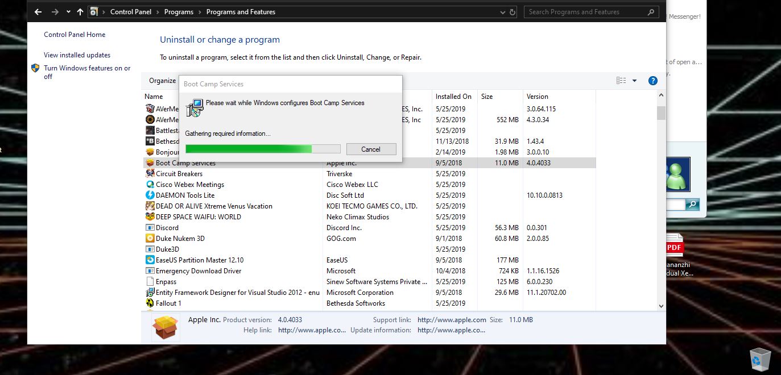Expand the view options dropdown arrow
Image resolution: width=781 pixels, height=375 pixels.
click(634, 81)
